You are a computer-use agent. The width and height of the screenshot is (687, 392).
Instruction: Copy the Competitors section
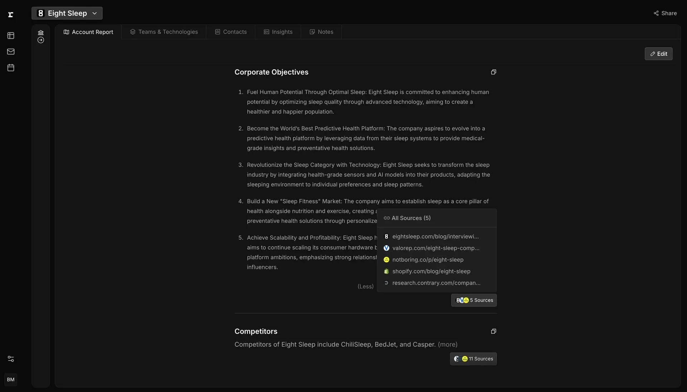pos(493,331)
